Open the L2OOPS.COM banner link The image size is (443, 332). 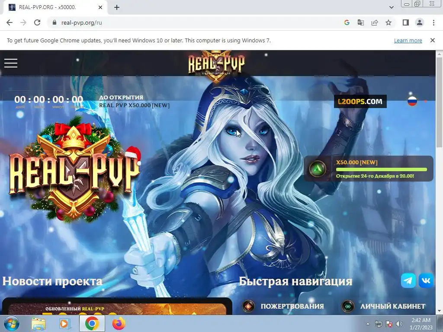(x=360, y=101)
